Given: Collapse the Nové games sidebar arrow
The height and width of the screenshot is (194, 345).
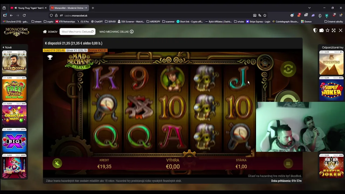Looking at the screenshot, I should tap(3, 47).
